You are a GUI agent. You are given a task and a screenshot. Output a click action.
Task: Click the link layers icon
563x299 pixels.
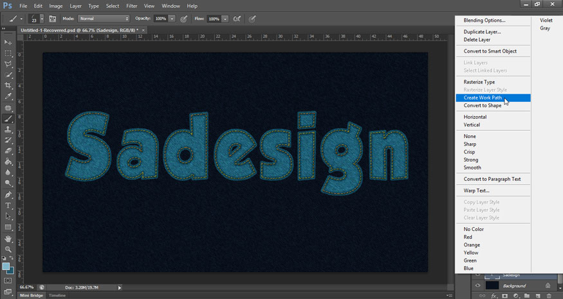tap(482, 296)
